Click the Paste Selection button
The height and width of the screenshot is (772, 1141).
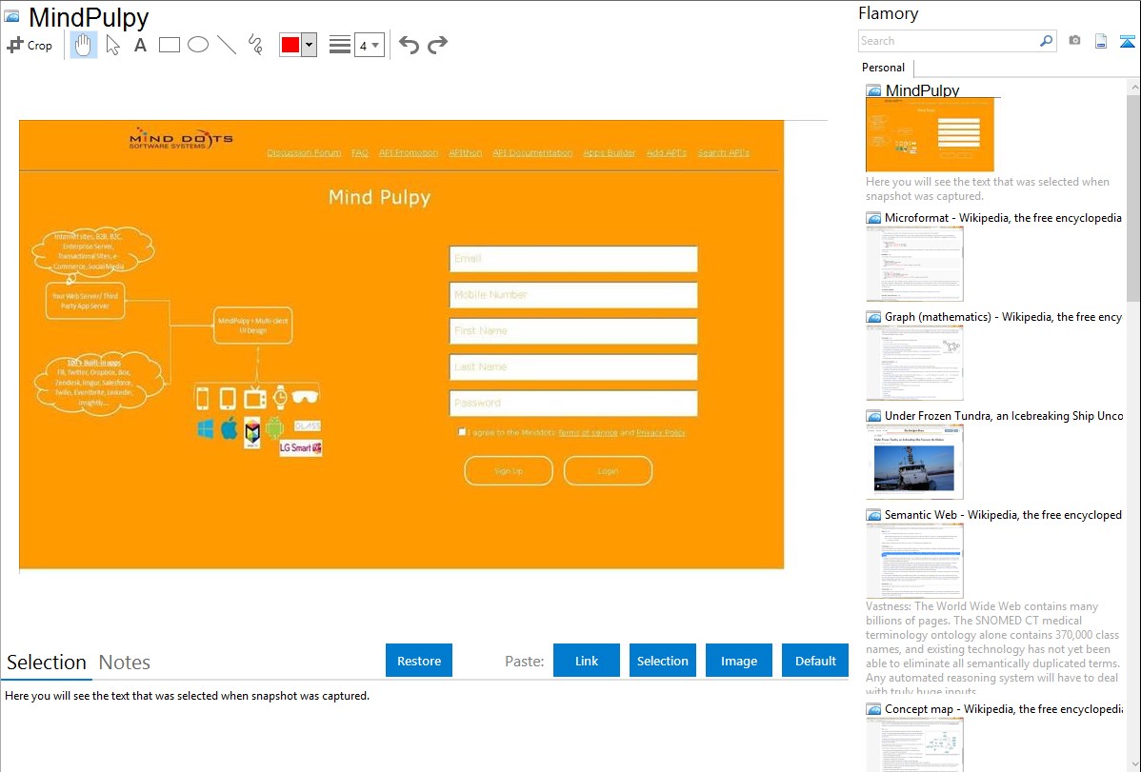[663, 661]
